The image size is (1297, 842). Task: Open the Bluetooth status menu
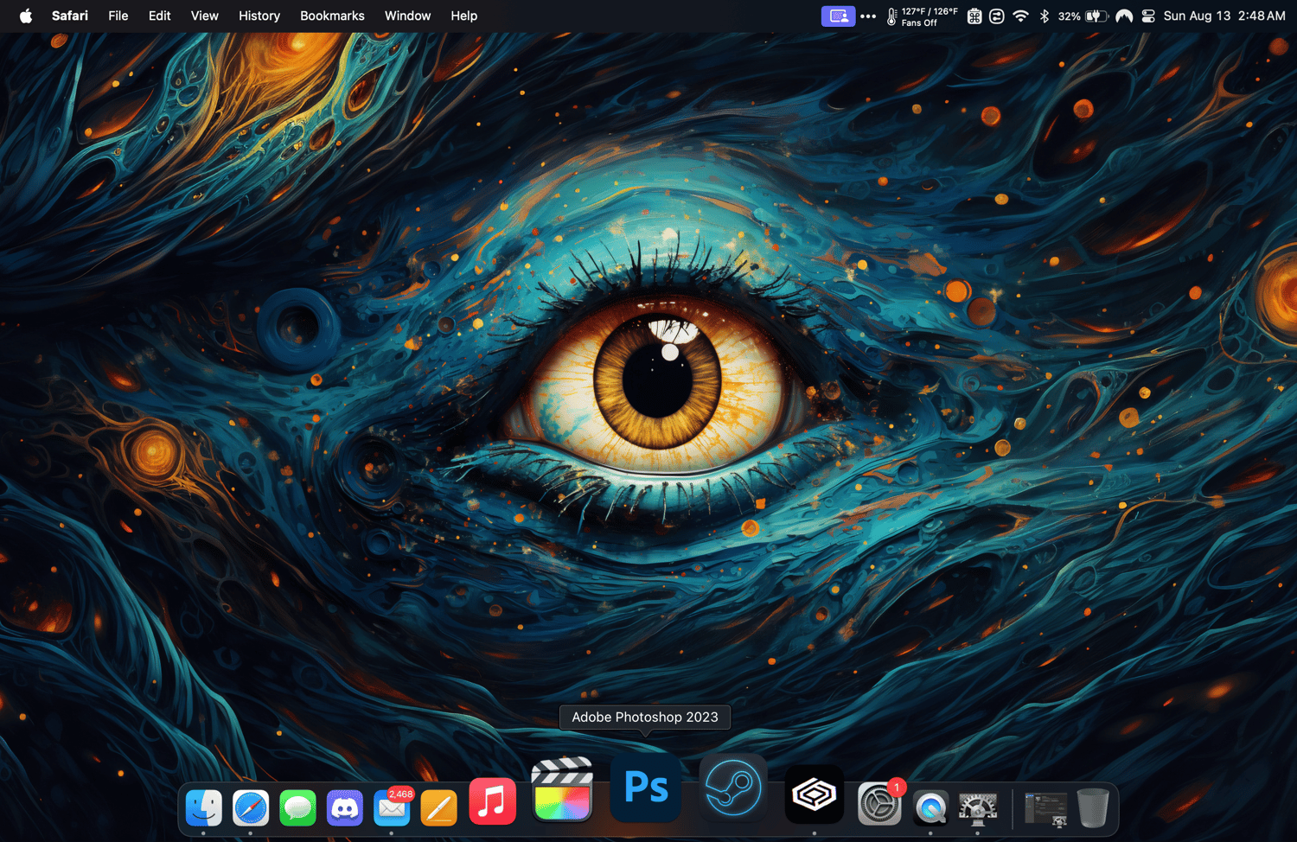click(x=1045, y=16)
